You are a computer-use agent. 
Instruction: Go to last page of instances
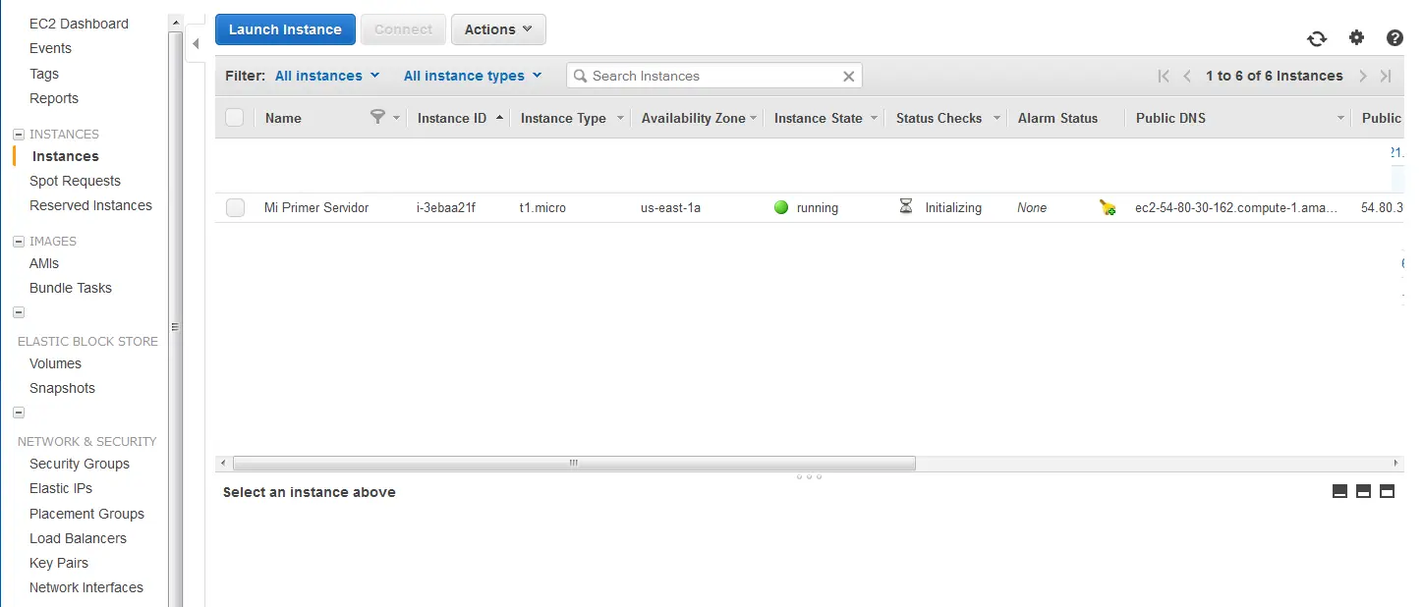1386,76
